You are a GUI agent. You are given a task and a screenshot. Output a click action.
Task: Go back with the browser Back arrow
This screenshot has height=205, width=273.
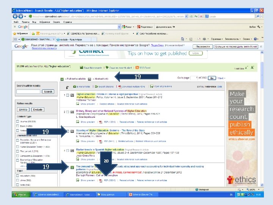pyautogui.click(x=15, y=16)
